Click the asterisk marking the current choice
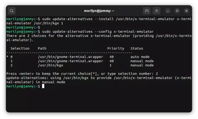Screen dimensions: 198x119 click(x=7, y=57)
